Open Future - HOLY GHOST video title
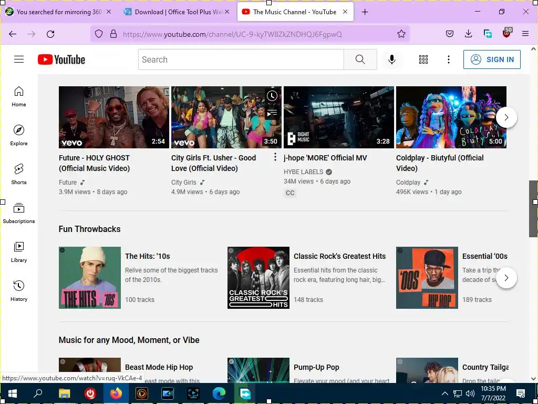 pos(95,163)
